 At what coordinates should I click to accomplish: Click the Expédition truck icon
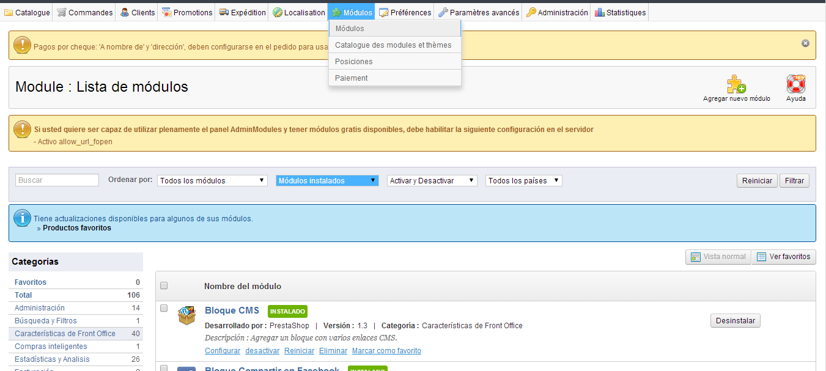(x=224, y=12)
